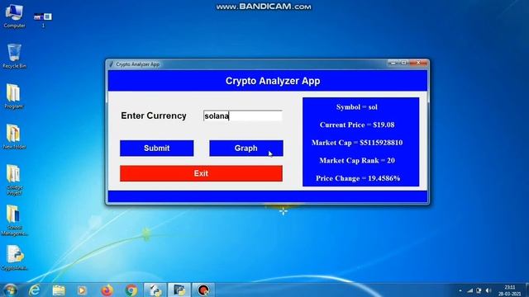Click the currency field containing solana
Image resolution: width=529 pixels, height=297 pixels.
point(242,115)
